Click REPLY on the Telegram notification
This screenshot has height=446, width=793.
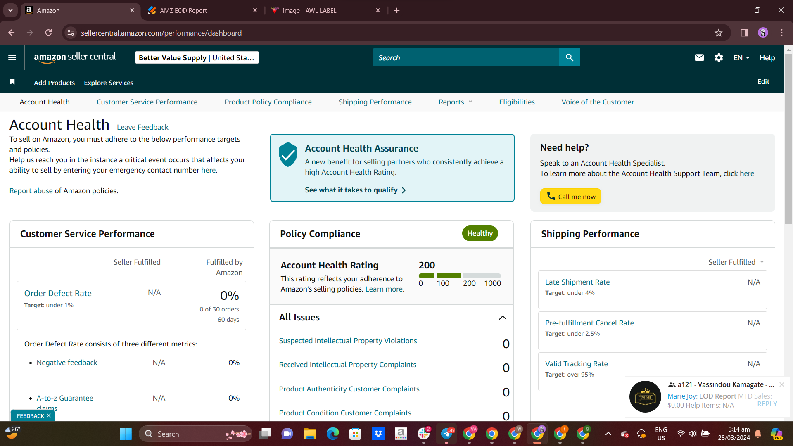(767, 404)
